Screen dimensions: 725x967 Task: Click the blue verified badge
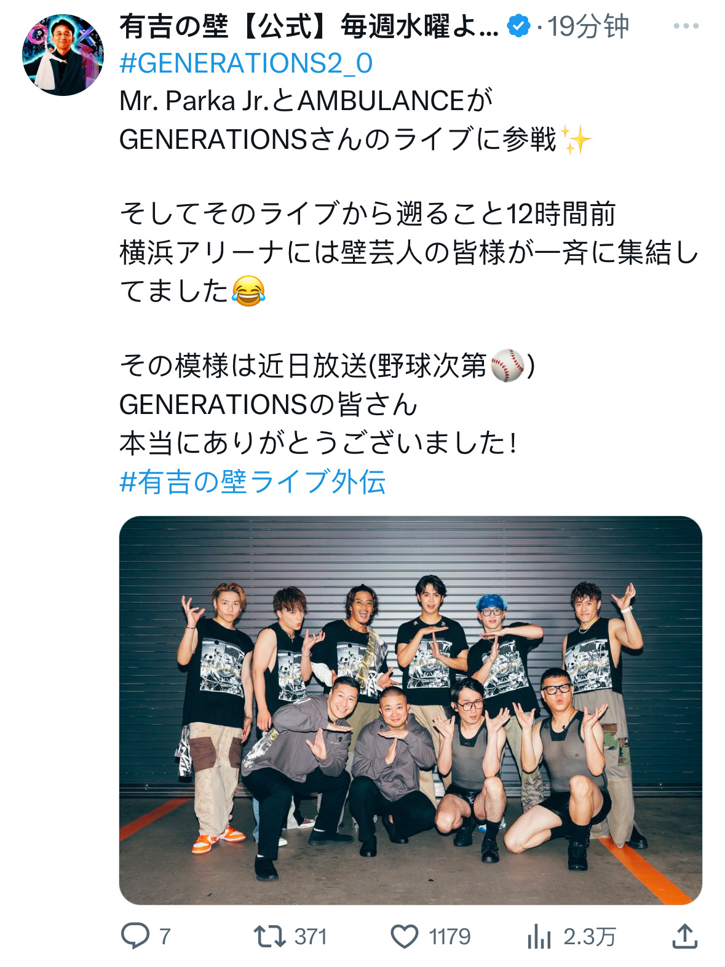point(518,26)
